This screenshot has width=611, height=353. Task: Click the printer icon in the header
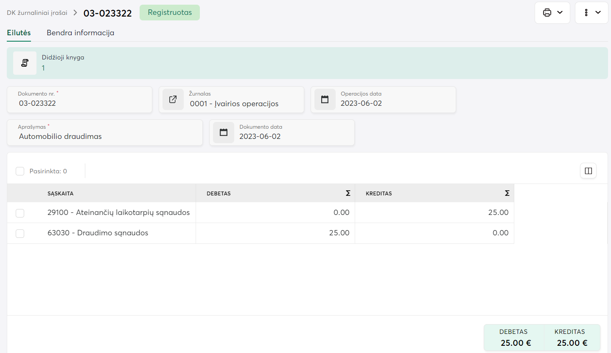[547, 13]
